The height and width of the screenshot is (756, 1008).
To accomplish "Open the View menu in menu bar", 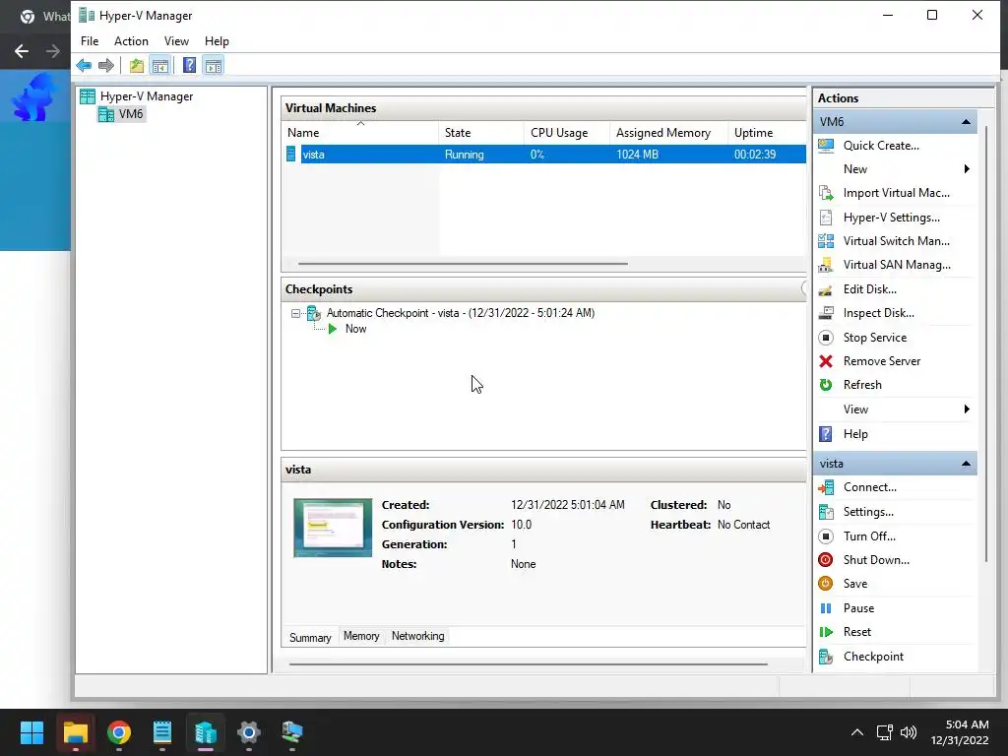I will (x=176, y=41).
